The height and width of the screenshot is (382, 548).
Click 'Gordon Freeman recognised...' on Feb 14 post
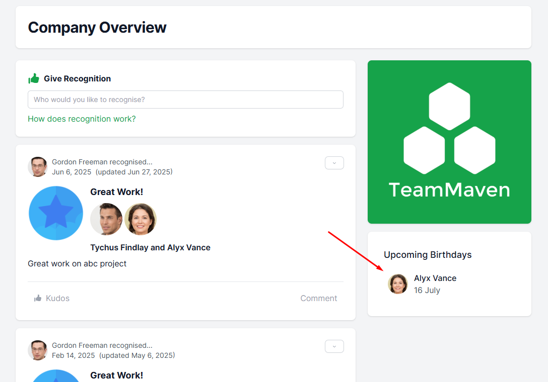pyautogui.click(x=102, y=345)
